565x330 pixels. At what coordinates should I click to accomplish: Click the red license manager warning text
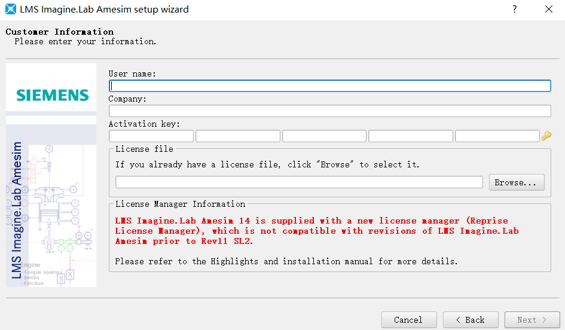click(x=317, y=231)
